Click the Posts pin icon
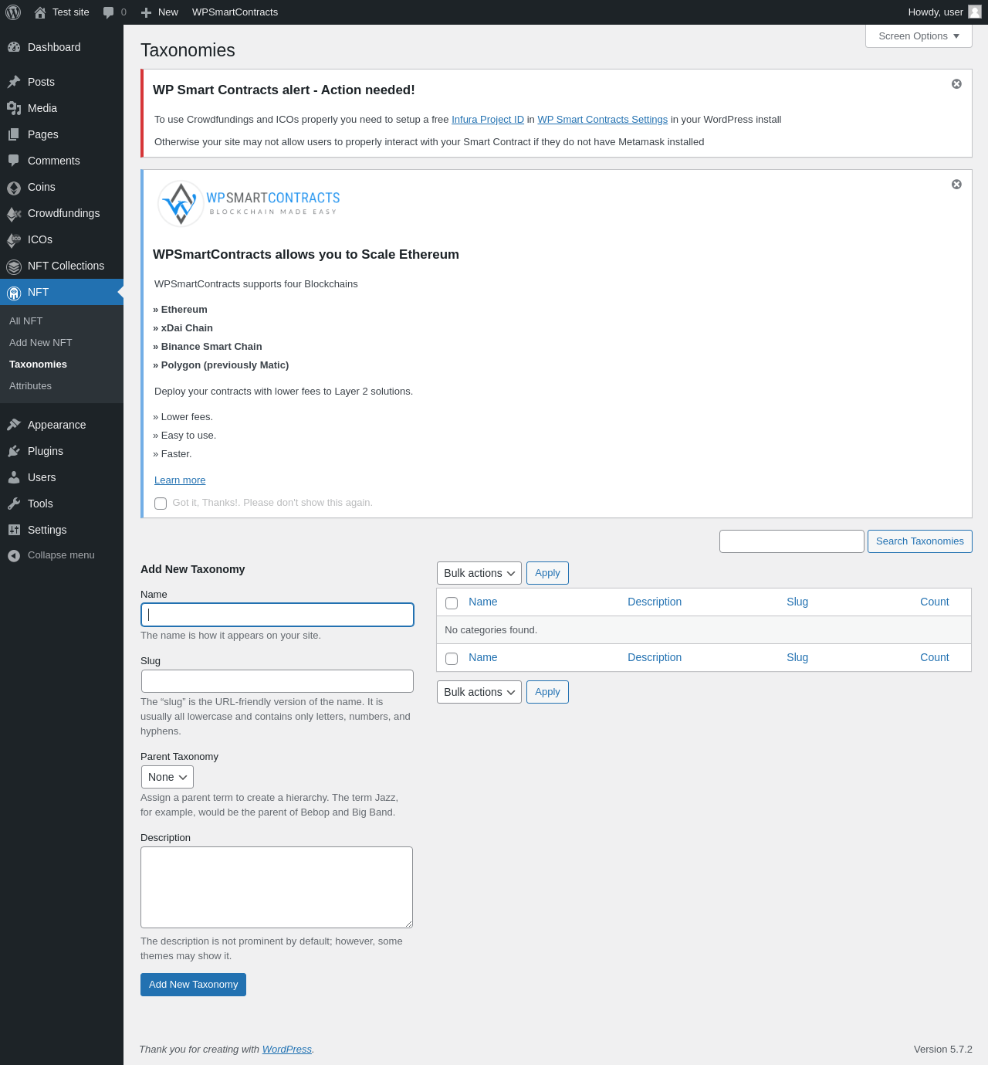 (x=14, y=82)
